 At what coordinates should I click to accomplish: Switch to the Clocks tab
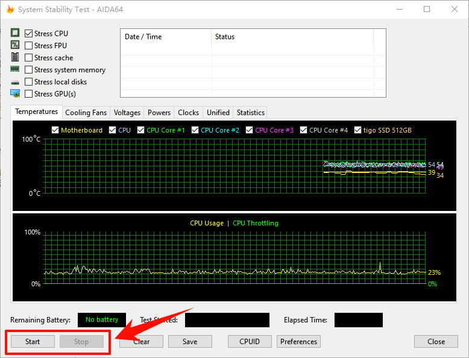[189, 113]
